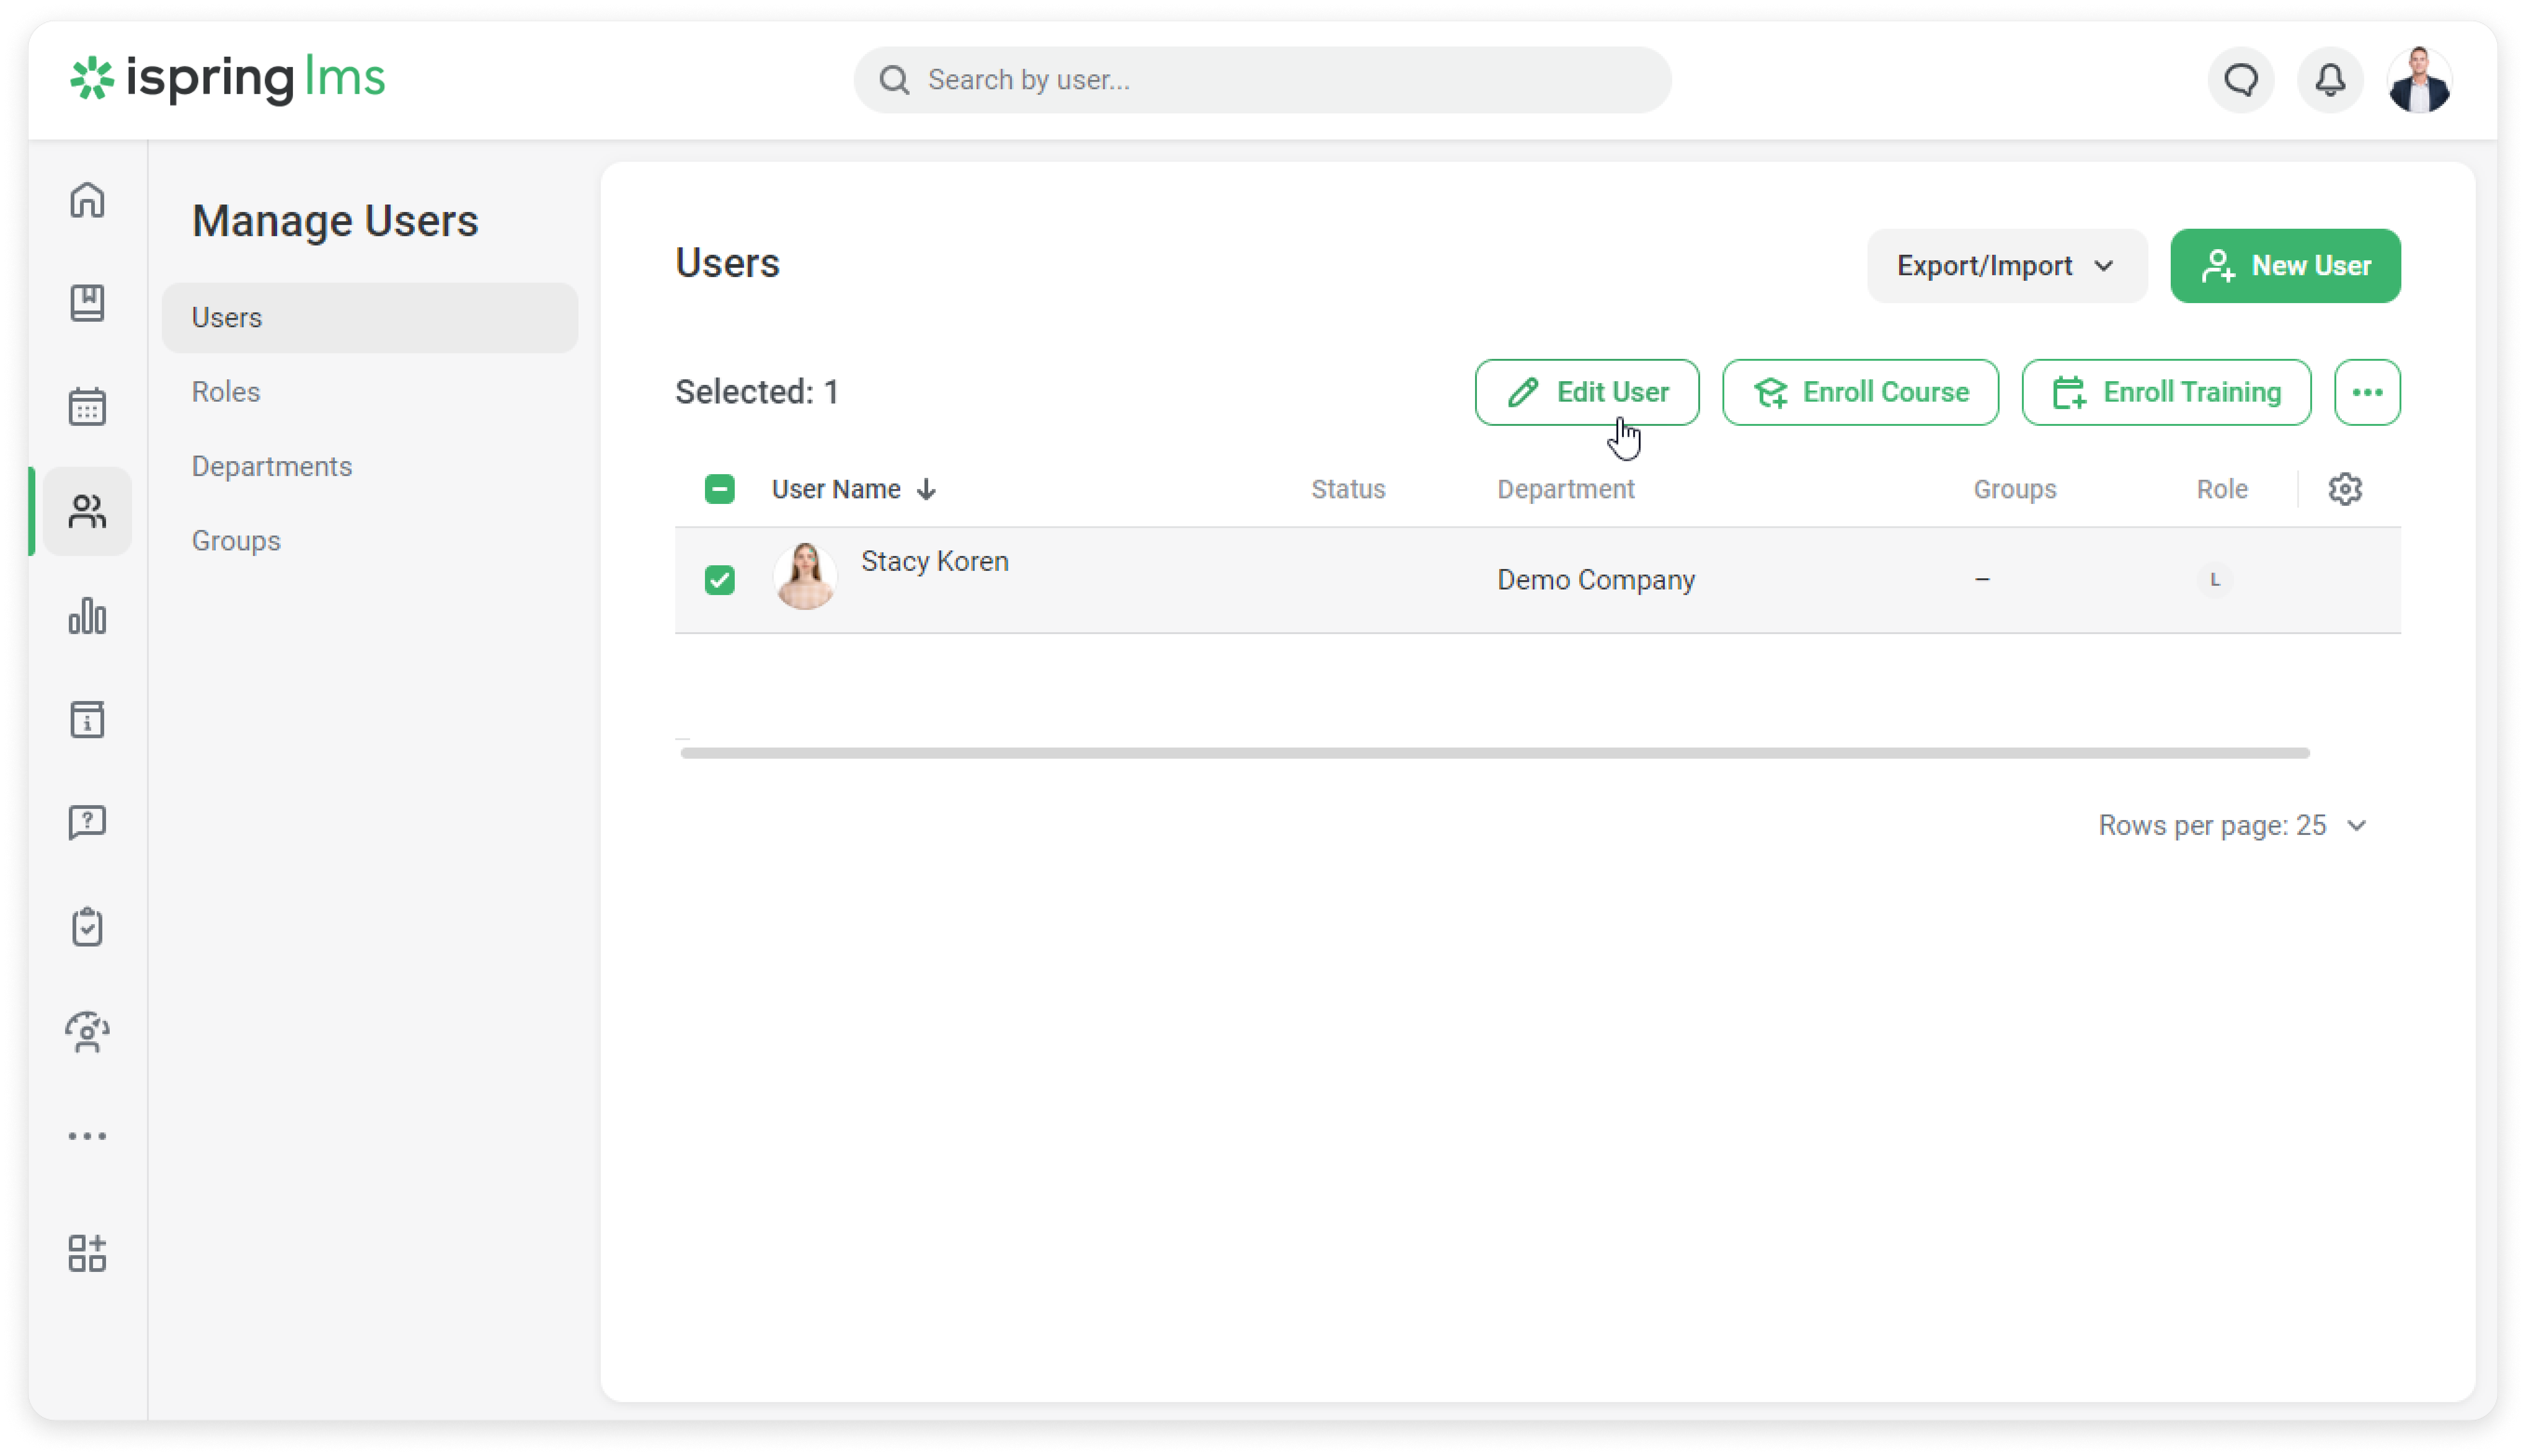Click the New User button
Screen dimensions: 2526x1456
2285,266
